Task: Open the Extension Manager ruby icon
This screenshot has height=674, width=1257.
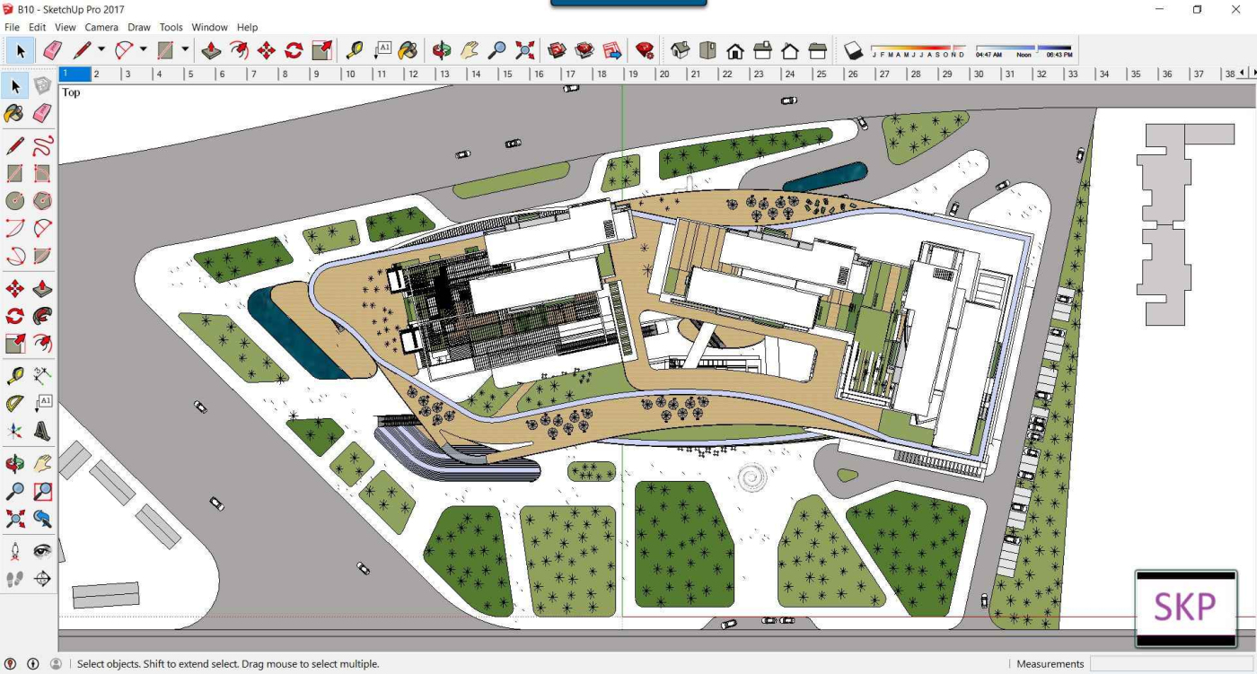Action: click(x=644, y=50)
